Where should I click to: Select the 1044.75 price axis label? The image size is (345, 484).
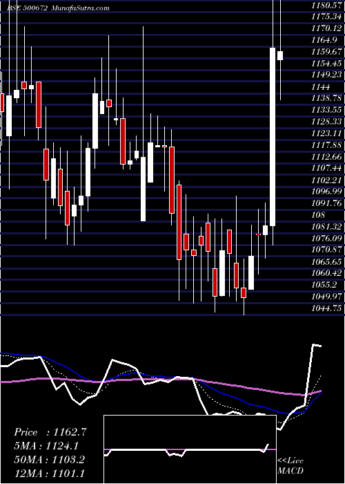(x=326, y=308)
